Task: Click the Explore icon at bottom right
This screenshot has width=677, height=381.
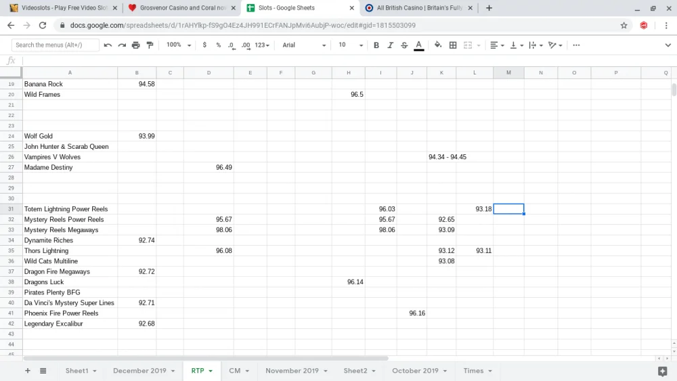Action: pos(663,371)
